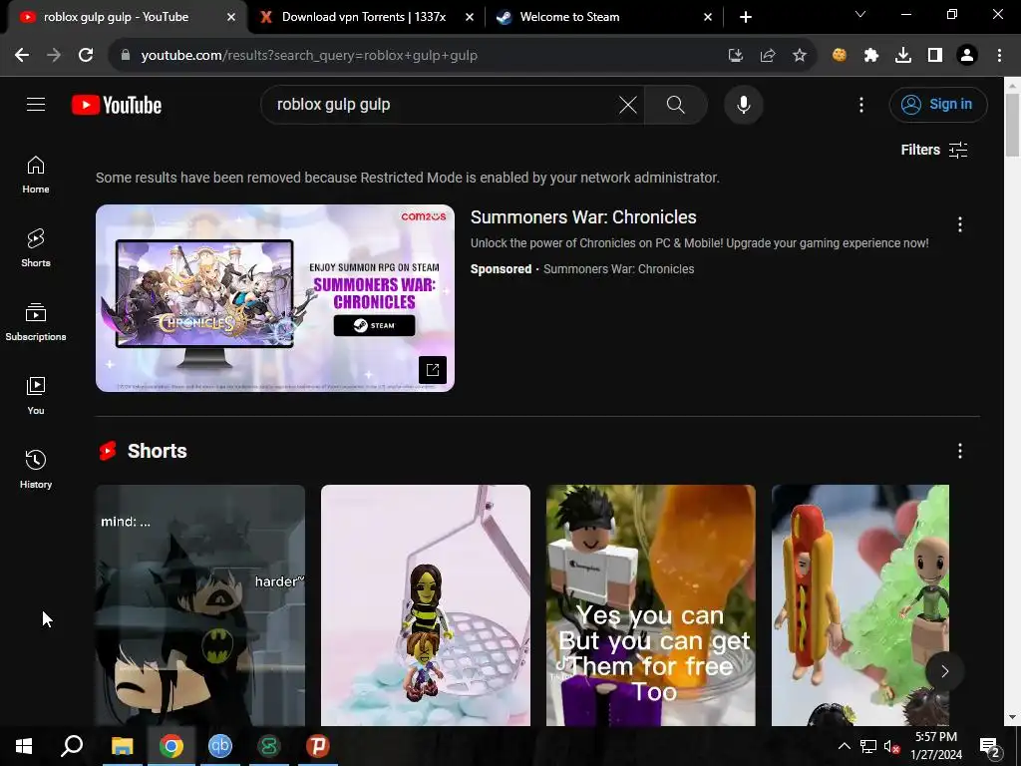
Task: Click Sign in button
Action: (937, 104)
